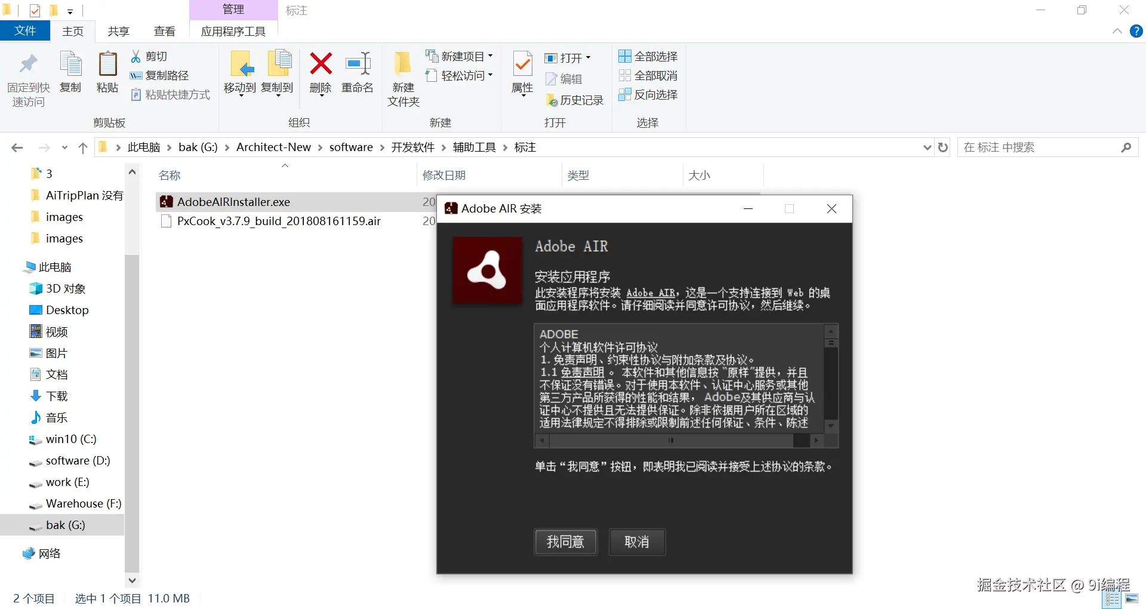Expand the Easy access (轻松访问) dropdown
Image resolution: width=1146 pixels, height=609 pixels.
459,75
